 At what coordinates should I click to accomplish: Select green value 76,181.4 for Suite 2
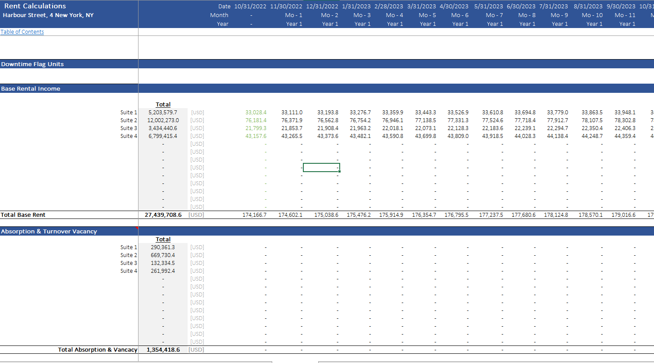256,120
